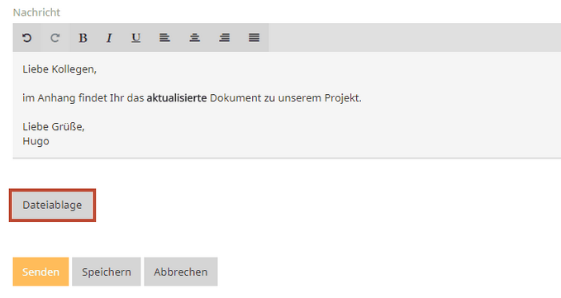The width and height of the screenshot is (561, 298).
Task: Align message text to the right
Action: [x=225, y=37]
